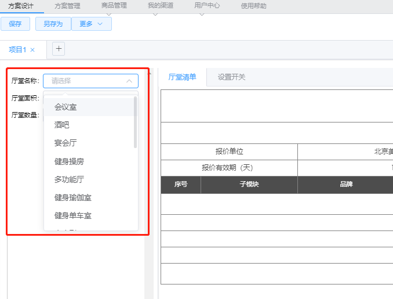393x299 pixels.
Task: Add a new project tab with plus icon
Action: pos(59,49)
